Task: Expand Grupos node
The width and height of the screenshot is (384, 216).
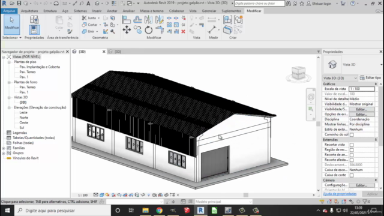Action: click(4, 154)
